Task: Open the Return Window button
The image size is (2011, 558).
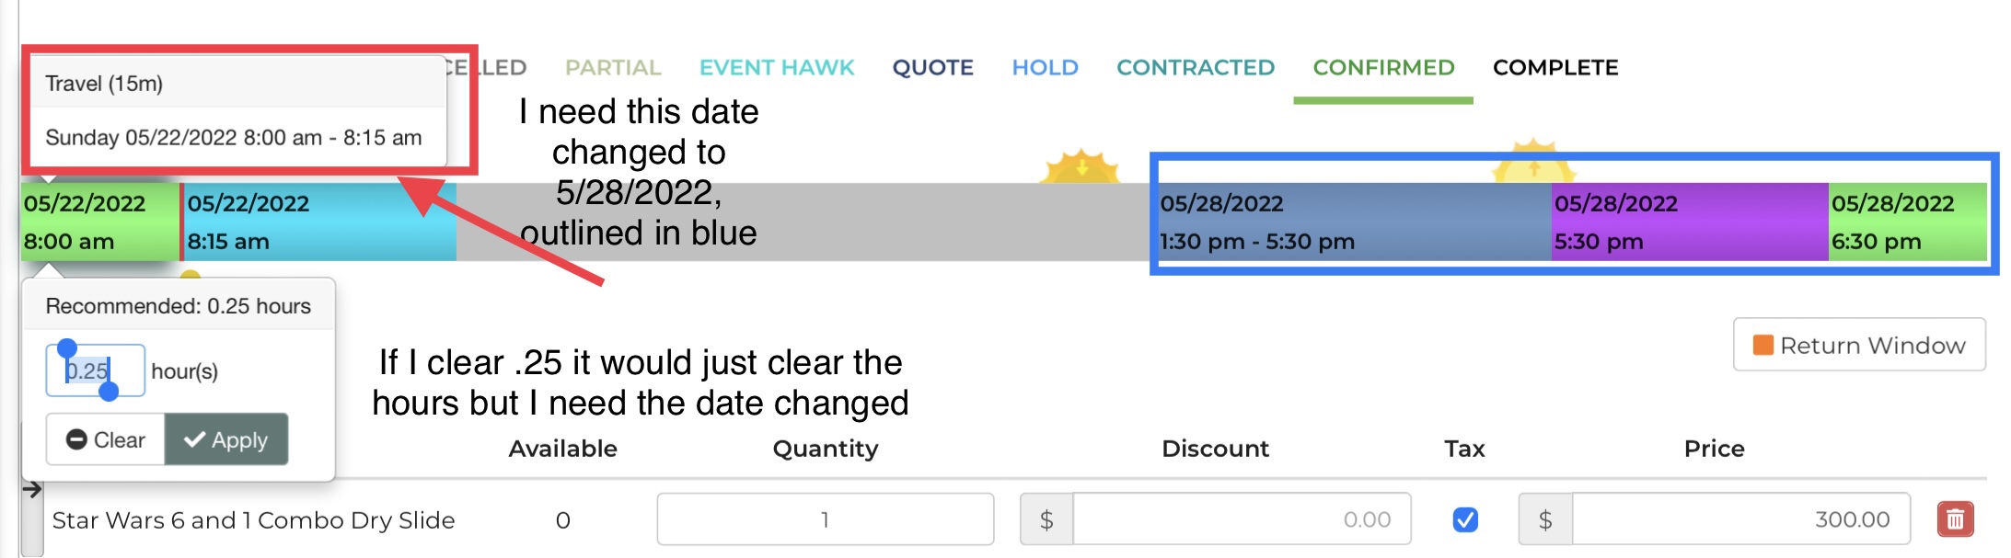Action: (x=1859, y=345)
